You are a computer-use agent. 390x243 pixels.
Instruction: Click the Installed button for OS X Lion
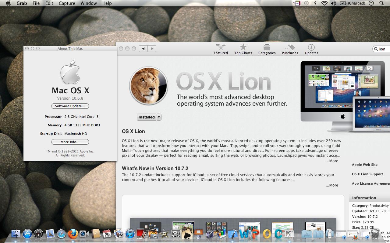pos(147,117)
